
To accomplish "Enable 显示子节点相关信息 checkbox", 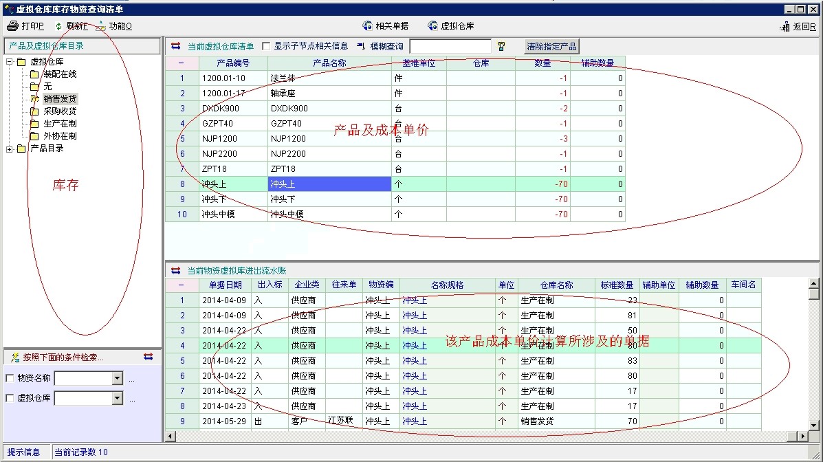I will pos(266,46).
